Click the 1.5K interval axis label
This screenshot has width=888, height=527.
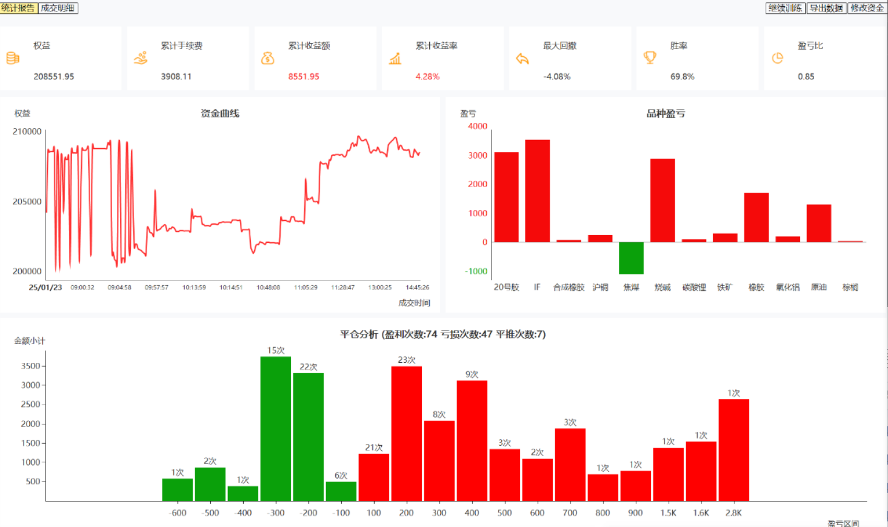coord(669,512)
